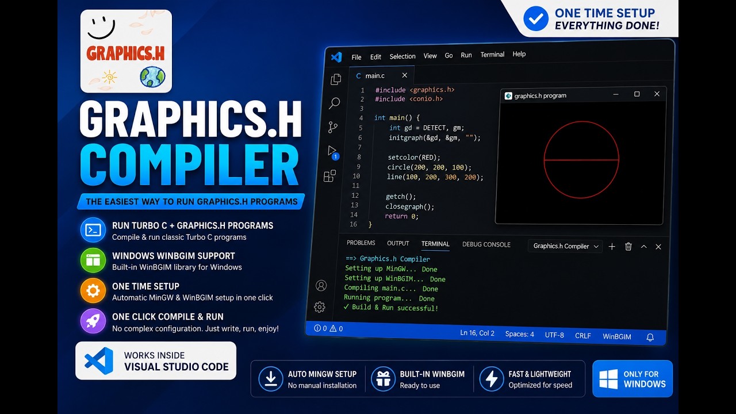Click the Graphics.h logo thumbnail
This screenshot has width=736, height=414.
126,51
